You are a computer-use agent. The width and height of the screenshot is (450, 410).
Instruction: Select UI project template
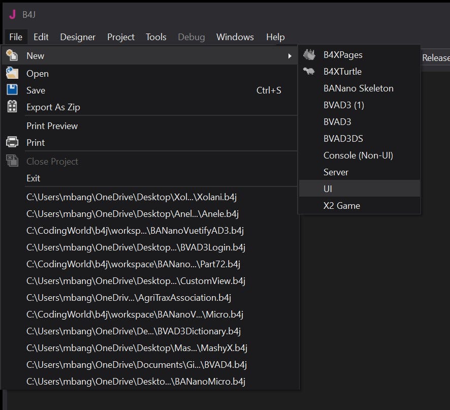coord(328,188)
